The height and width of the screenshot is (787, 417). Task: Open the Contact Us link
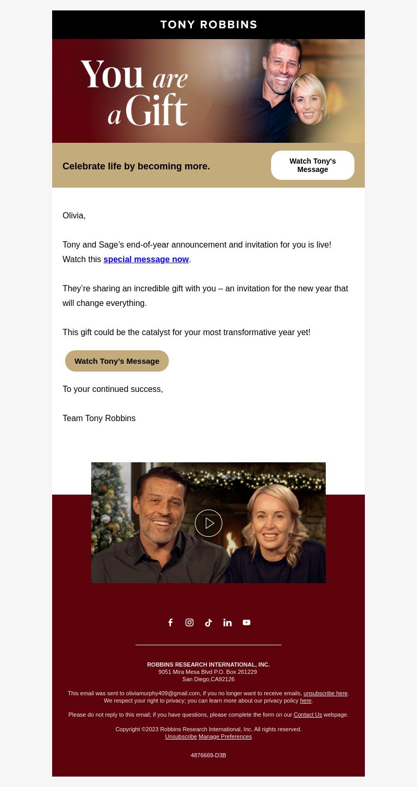[308, 715]
